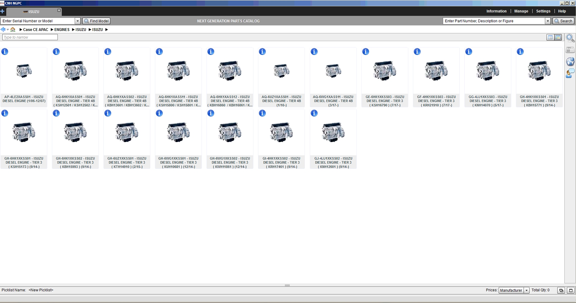Open the Prices Manufacturer dropdown

coord(527,290)
